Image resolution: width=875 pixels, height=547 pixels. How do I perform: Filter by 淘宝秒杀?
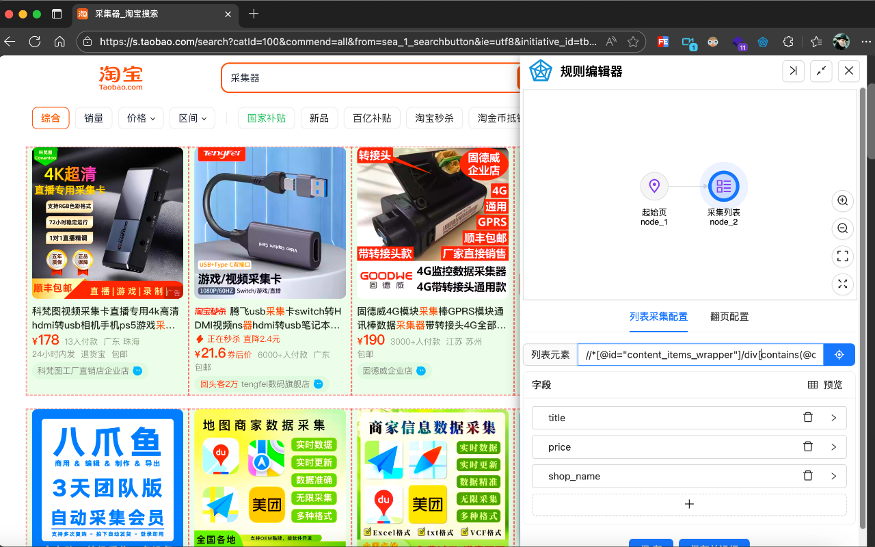pos(434,118)
